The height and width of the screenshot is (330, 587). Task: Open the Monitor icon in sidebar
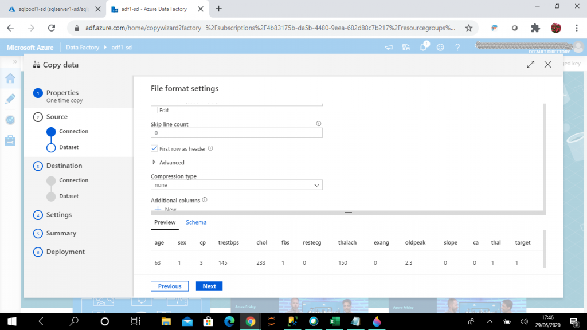(10, 120)
